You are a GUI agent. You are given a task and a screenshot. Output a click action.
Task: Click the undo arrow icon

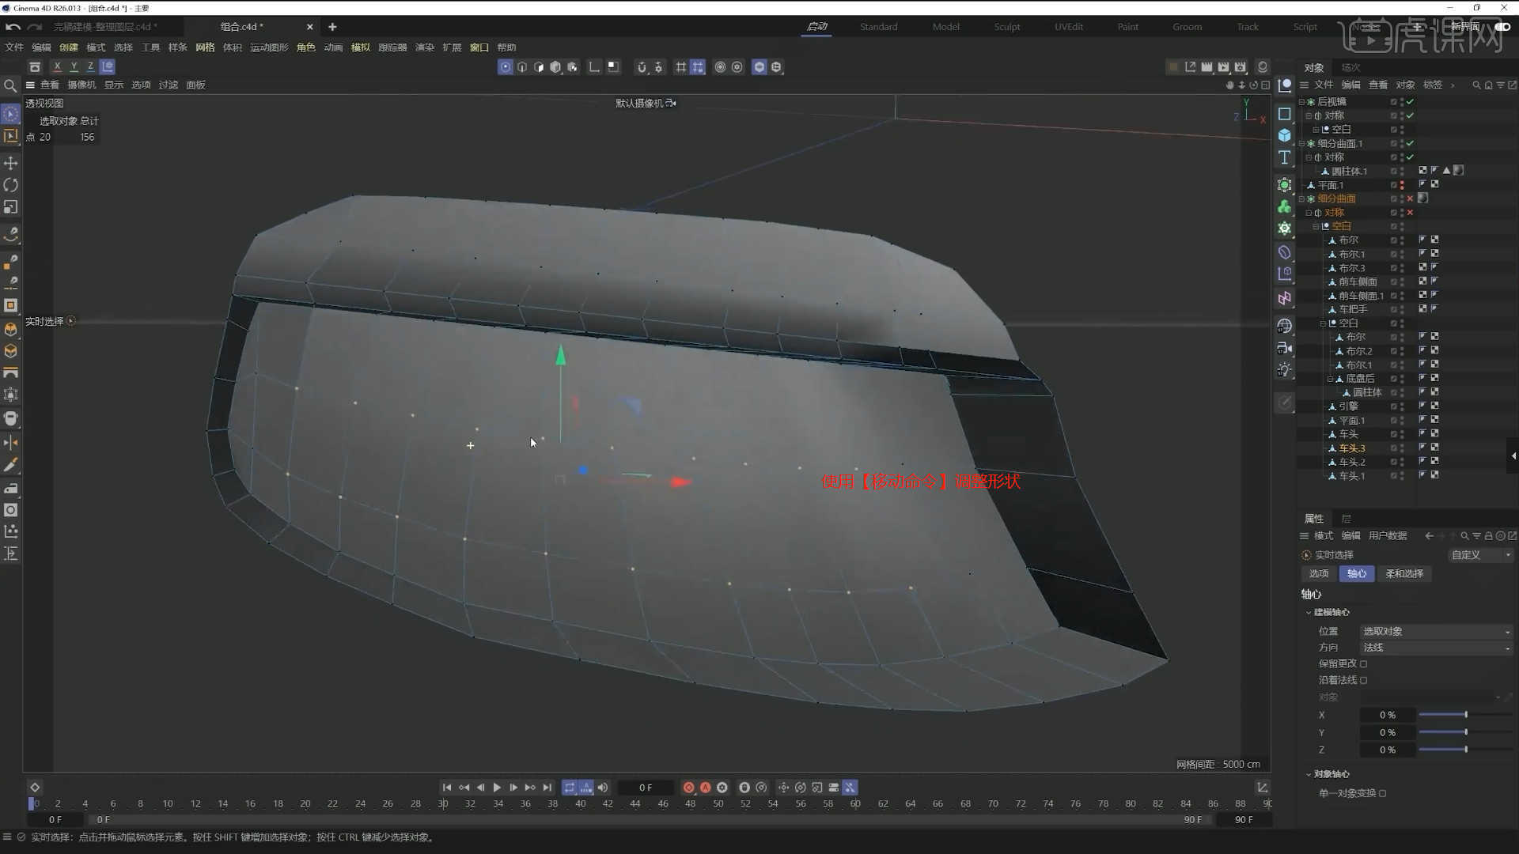[x=12, y=27]
